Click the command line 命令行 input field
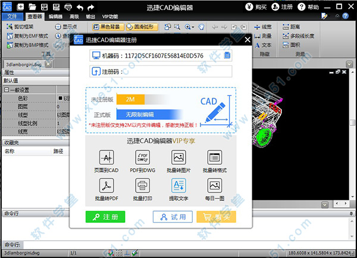This screenshot has height=258, width=357. click(x=189, y=245)
